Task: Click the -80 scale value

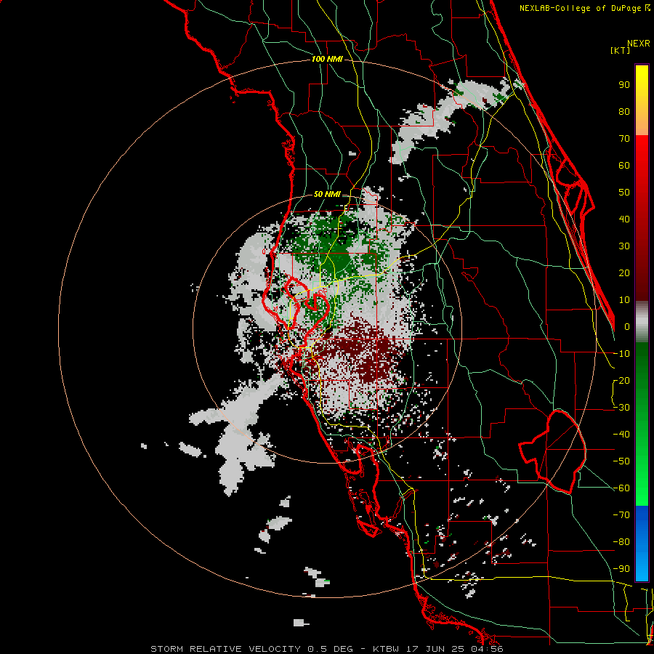Action: pos(621,542)
